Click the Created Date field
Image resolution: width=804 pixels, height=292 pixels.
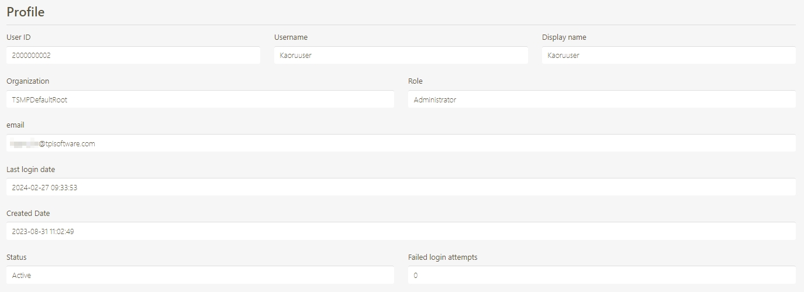(401, 231)
